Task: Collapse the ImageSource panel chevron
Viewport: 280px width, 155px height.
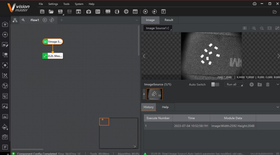Action: point(278,84)
